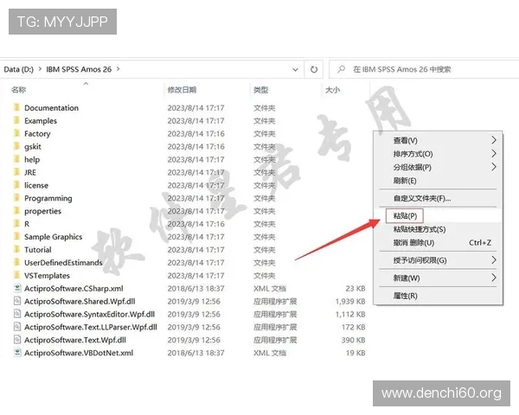Expand the 查看(V) submenu arrow
Screen dimensions: 519x415
(x=494, y=140)
